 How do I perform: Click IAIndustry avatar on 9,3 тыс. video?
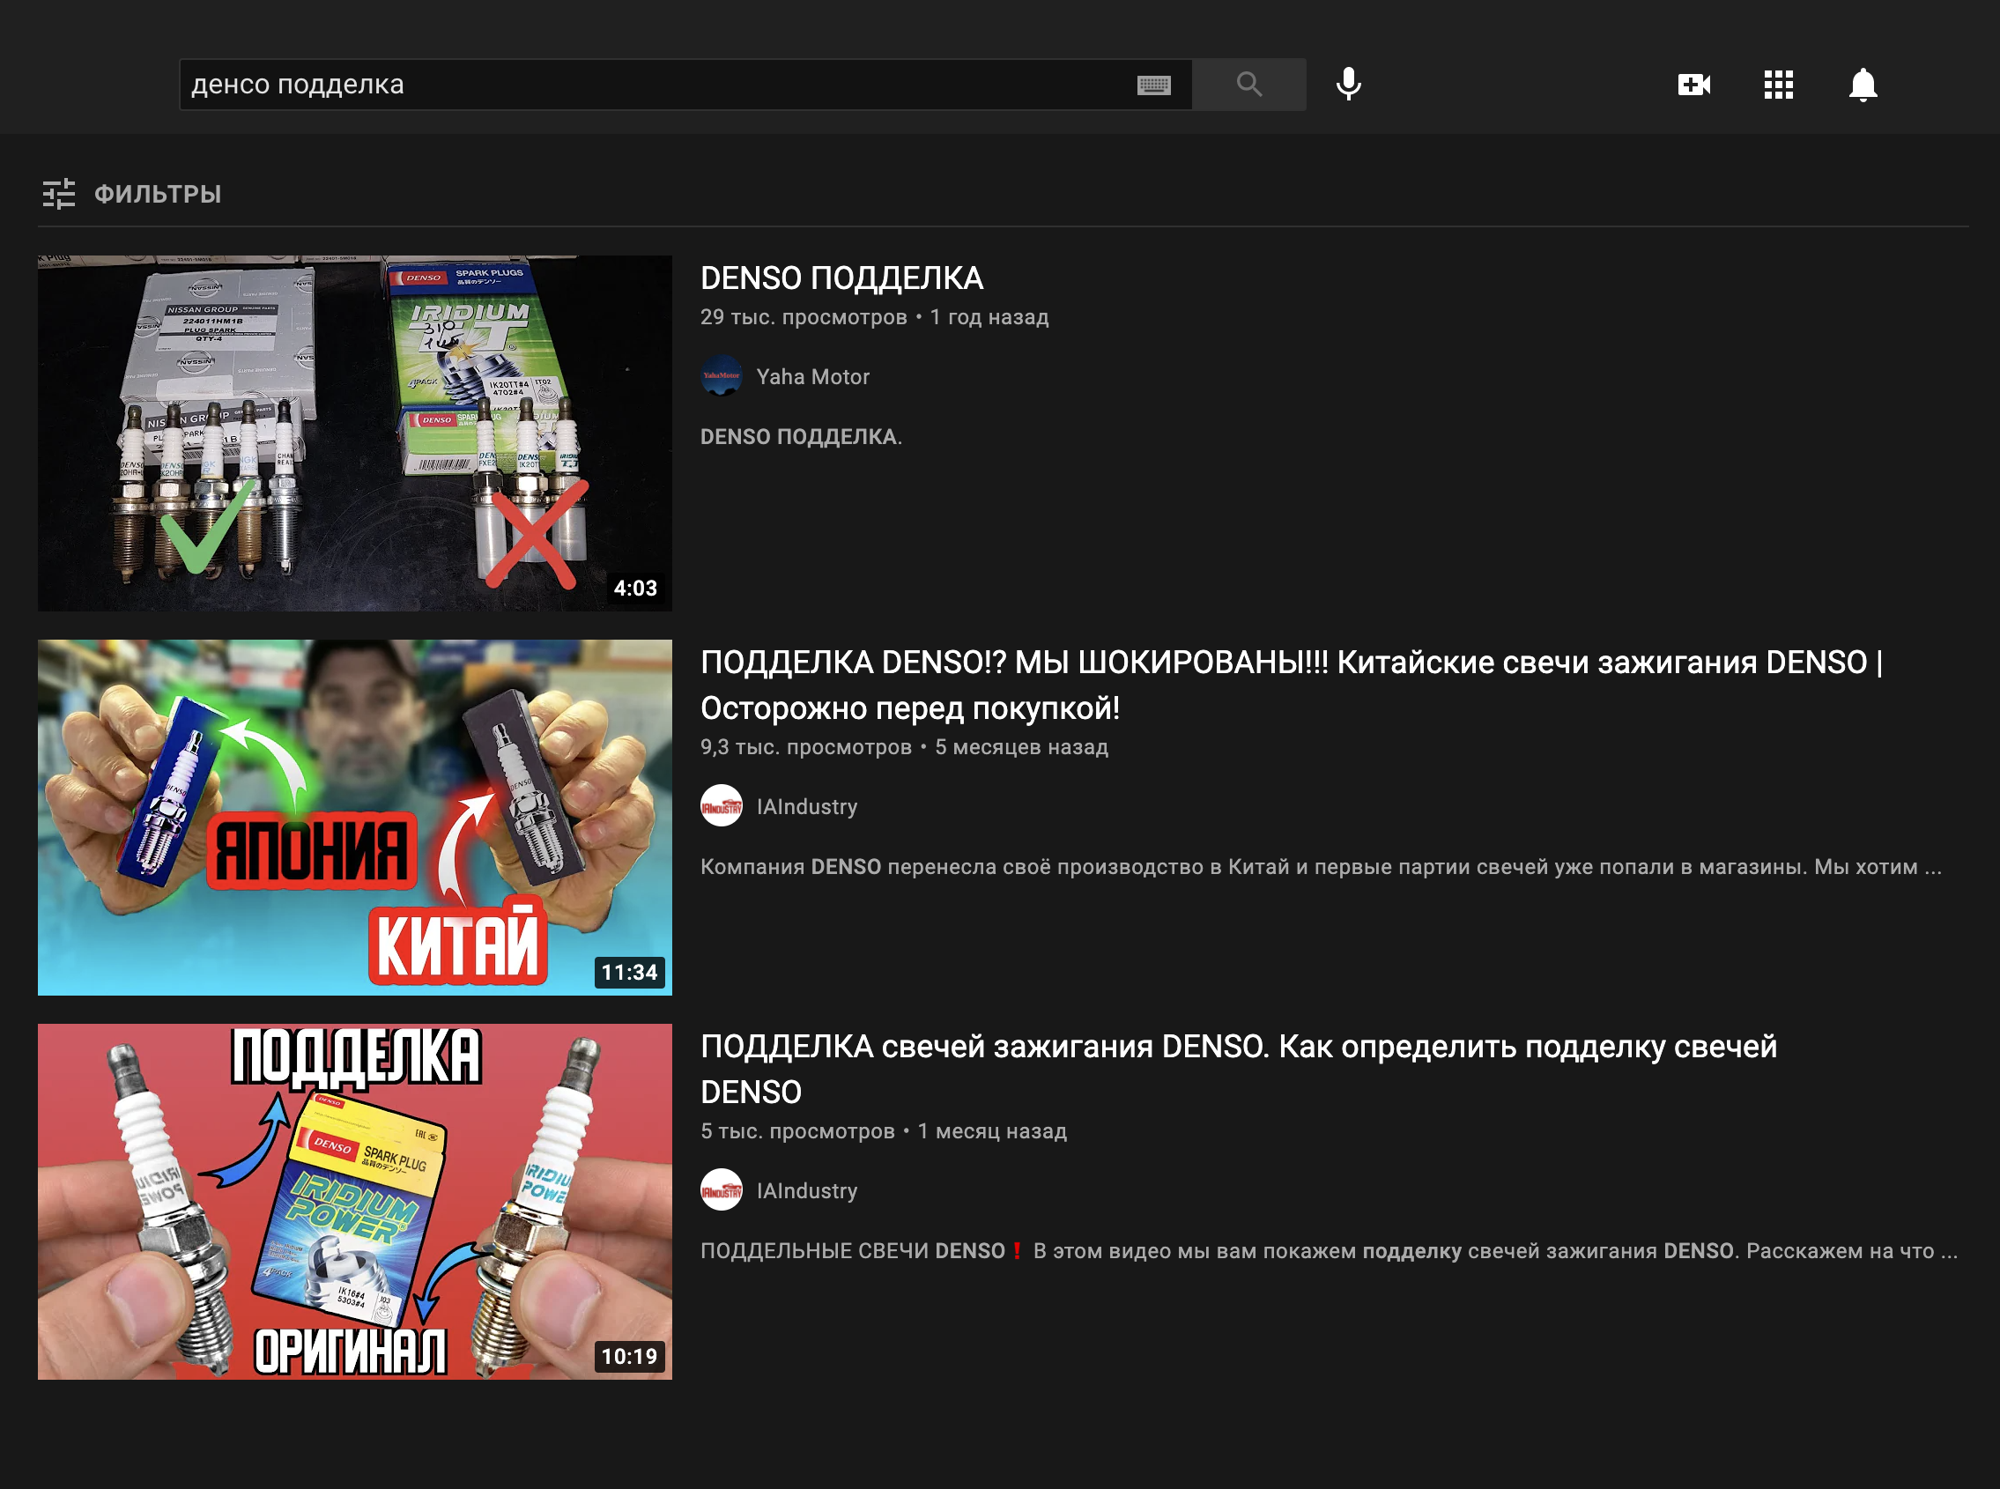tap(721, 807)
